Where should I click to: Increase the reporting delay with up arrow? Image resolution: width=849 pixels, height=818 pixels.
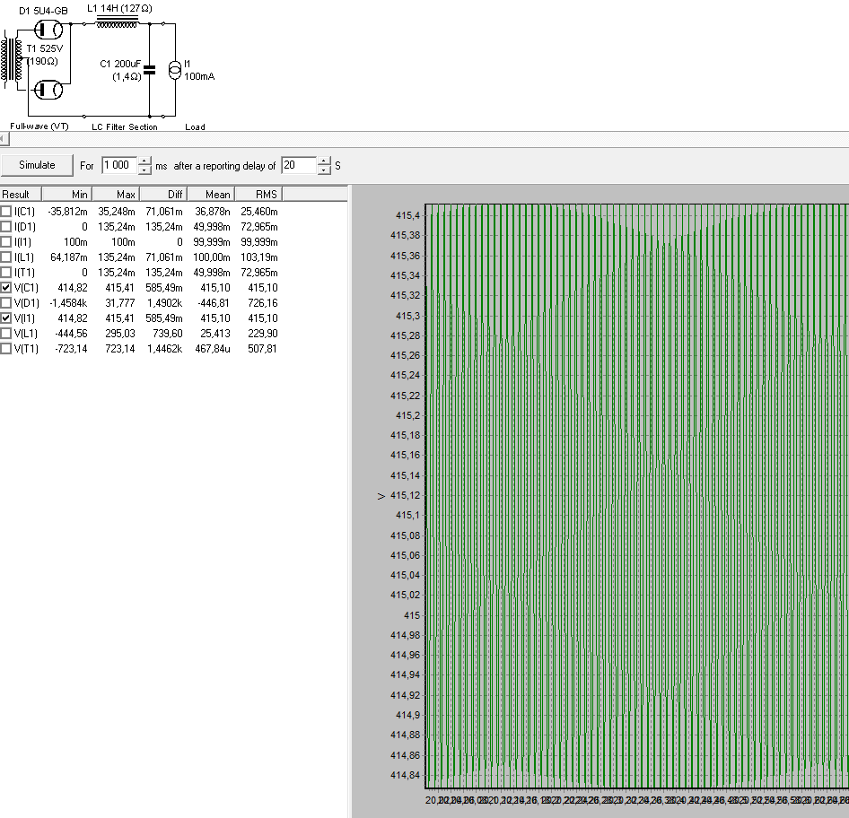click(324, 161)
